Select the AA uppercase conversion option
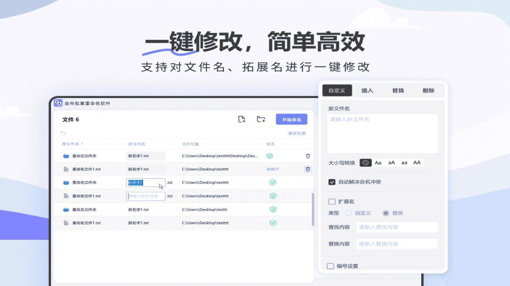The height and width of the screenshot is (286, 510). coord(416,162)
